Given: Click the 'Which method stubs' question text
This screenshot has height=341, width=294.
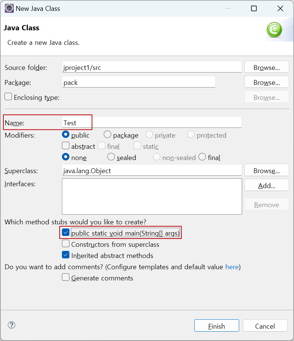Looking at the screenshot, I should 75,222.
